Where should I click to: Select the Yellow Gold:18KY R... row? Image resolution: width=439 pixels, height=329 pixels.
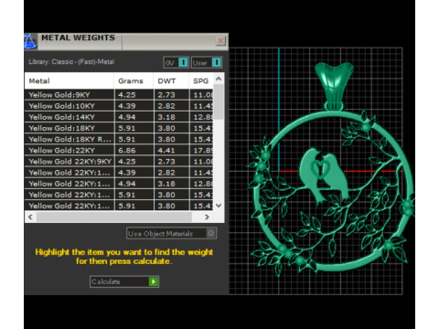click(119, 139)
